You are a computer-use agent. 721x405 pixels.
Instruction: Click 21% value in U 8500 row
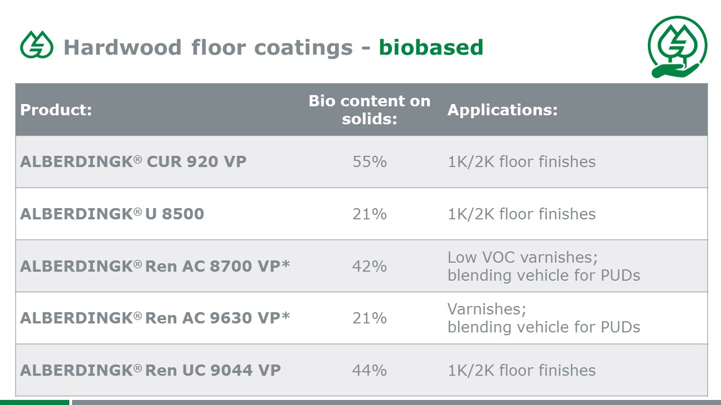click(370, 214)
